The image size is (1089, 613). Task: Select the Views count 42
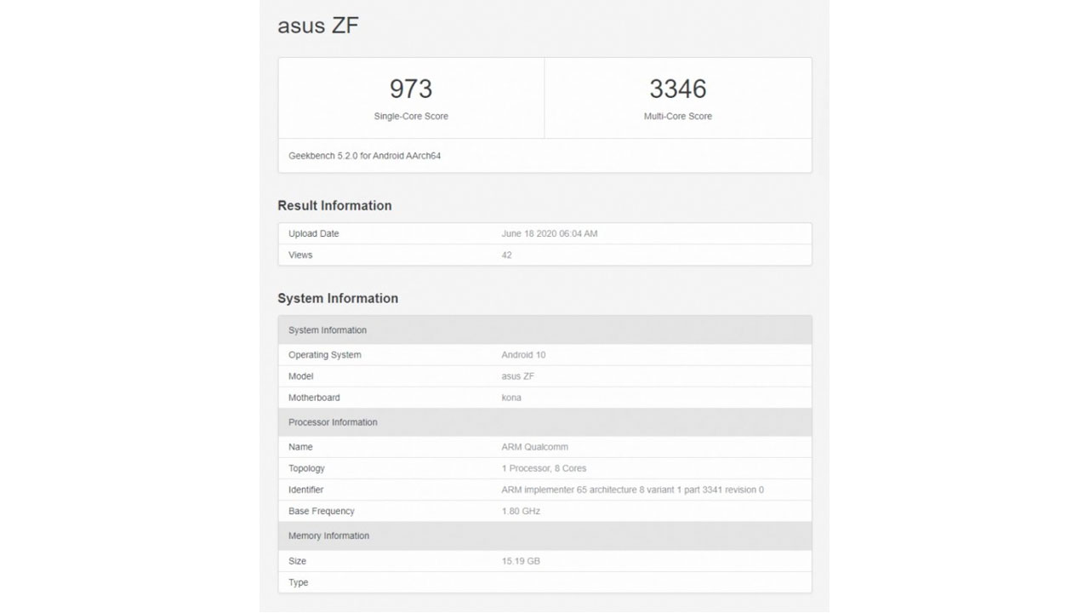(507, 255)
